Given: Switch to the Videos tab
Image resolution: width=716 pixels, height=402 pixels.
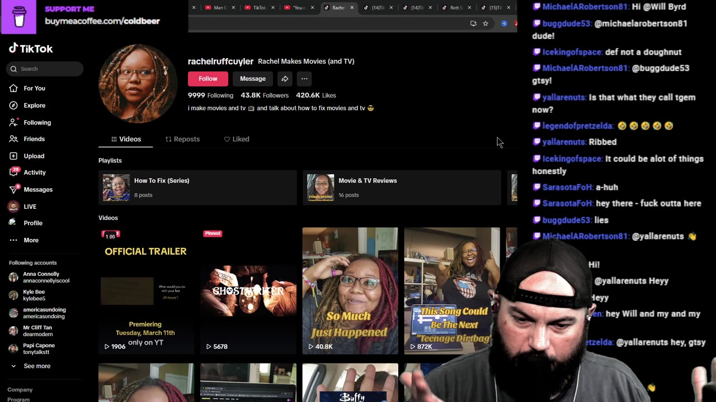Looking at the screenshot, I should pos(126,139).
